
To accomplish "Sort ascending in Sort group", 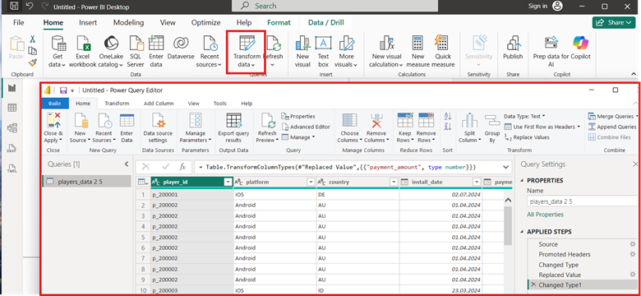I will tap(447, 117).
